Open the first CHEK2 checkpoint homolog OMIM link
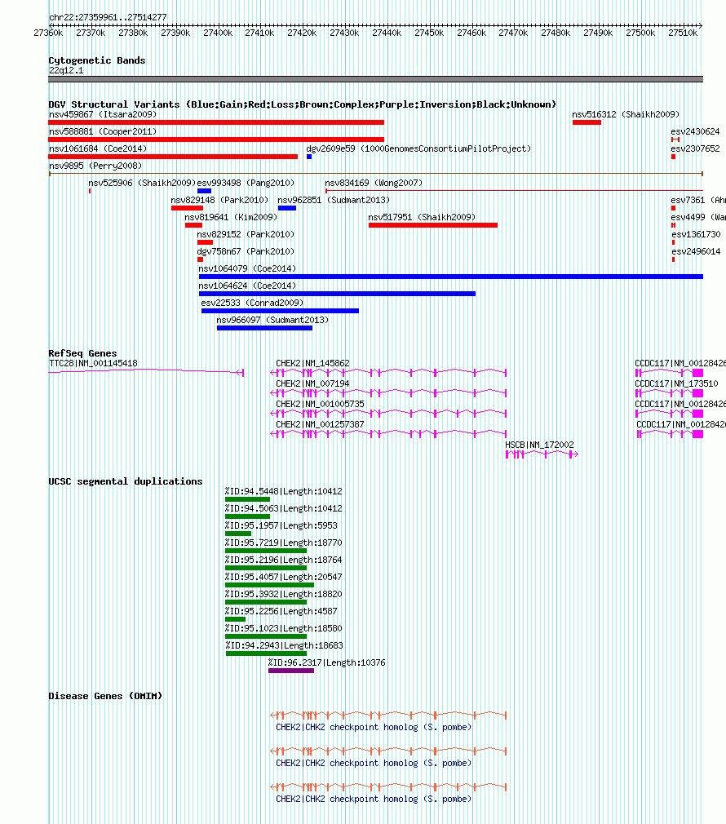 tap(374, 727)
